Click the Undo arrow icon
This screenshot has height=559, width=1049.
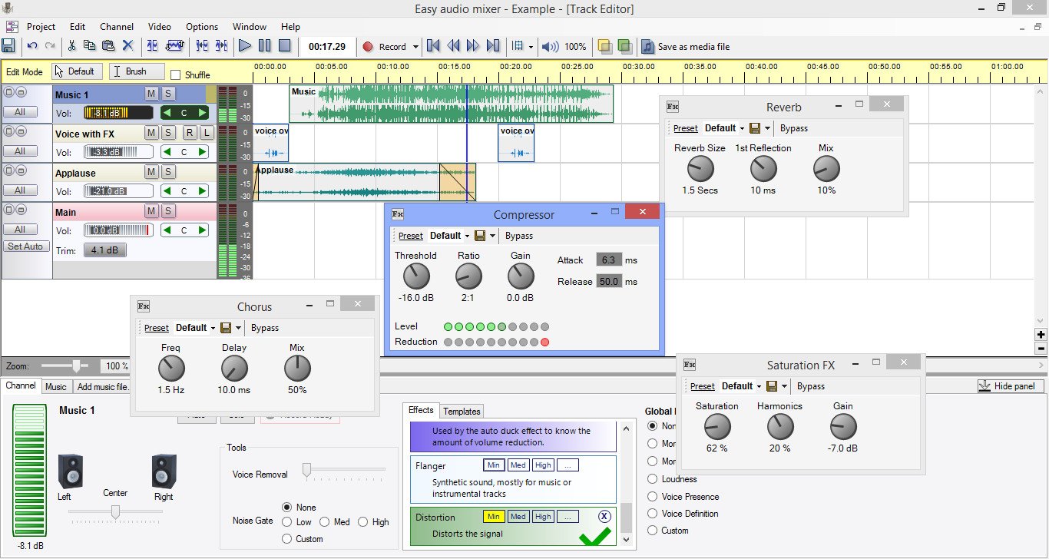point(31,46)
